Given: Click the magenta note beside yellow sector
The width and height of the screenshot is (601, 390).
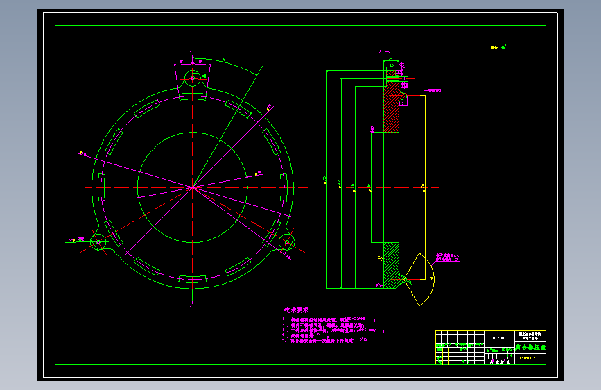Looking at the screenshot, I should coord(447,257).
